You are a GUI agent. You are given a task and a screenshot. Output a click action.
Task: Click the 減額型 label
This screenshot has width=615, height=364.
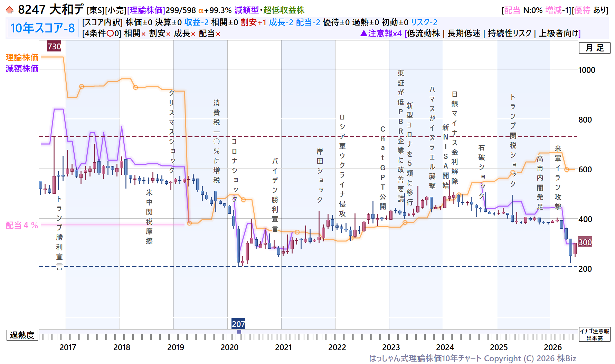246,10
